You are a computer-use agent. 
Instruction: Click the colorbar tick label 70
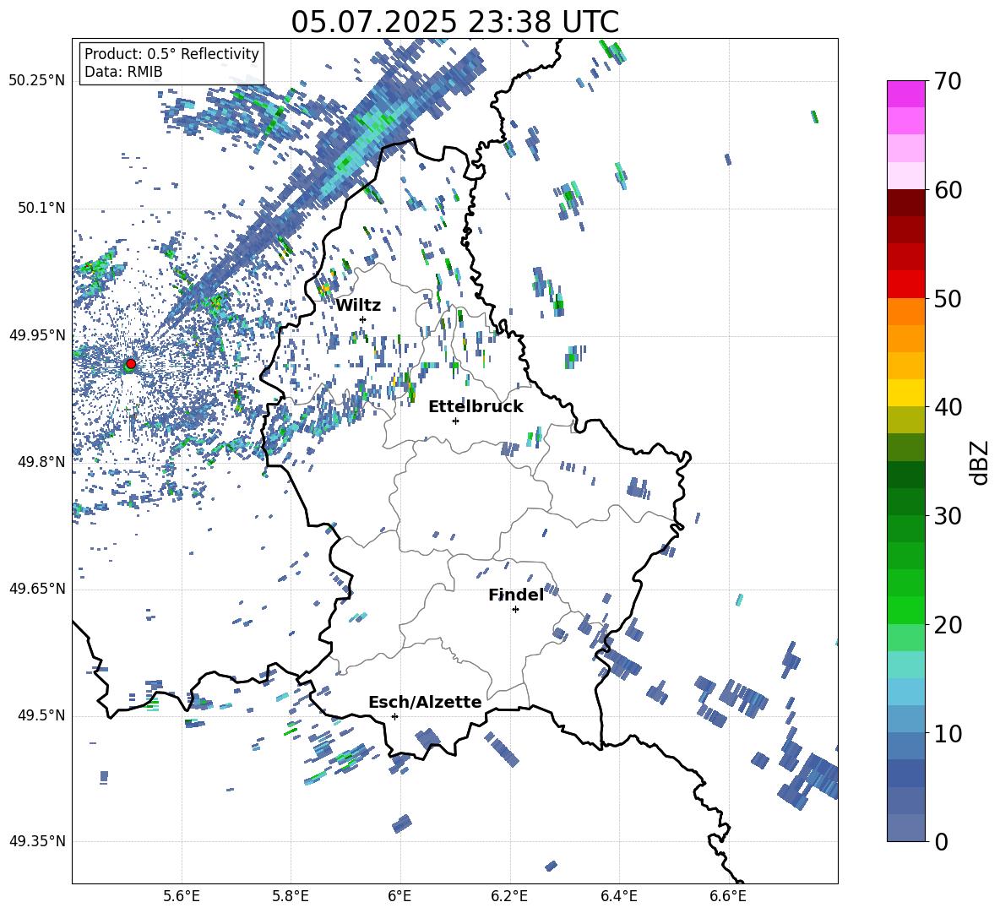point(948,82)
